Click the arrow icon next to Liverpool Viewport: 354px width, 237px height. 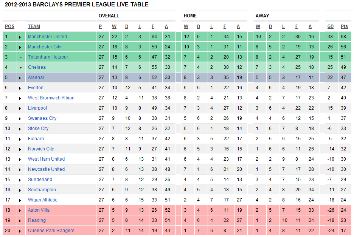[x=20, y=108]
